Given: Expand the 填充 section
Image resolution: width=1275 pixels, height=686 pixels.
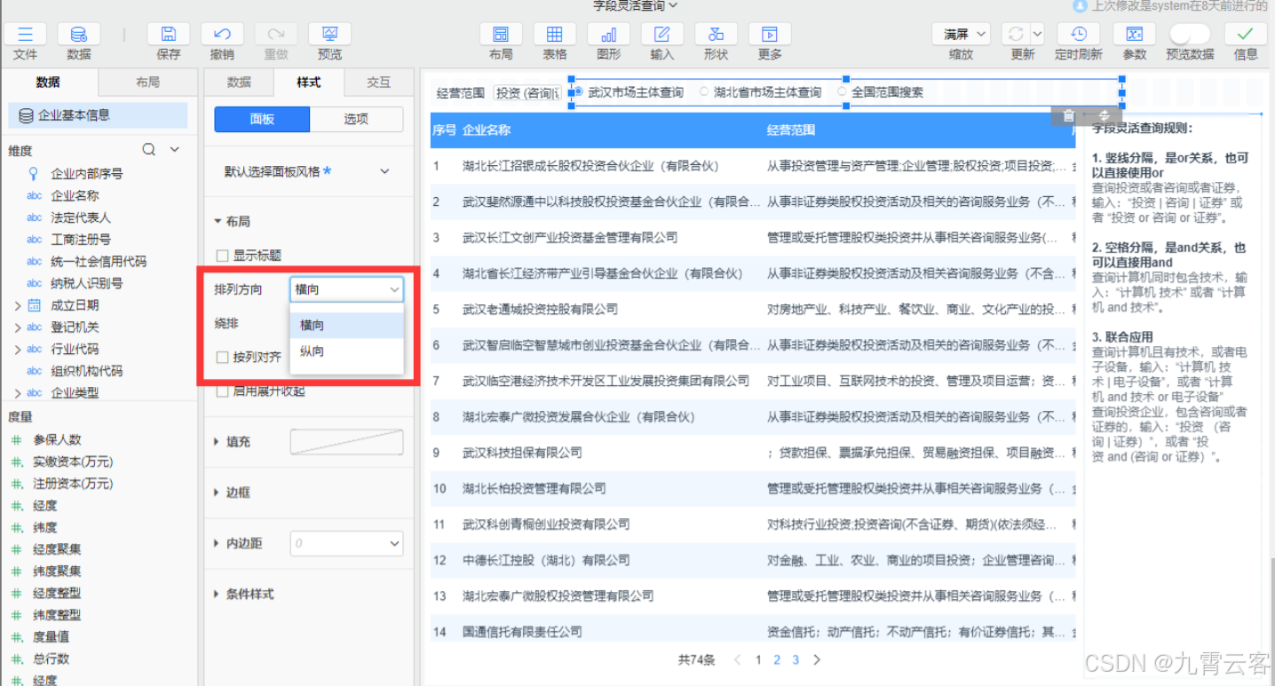Looking at the screenshot, I should click(x=217, y=442).
